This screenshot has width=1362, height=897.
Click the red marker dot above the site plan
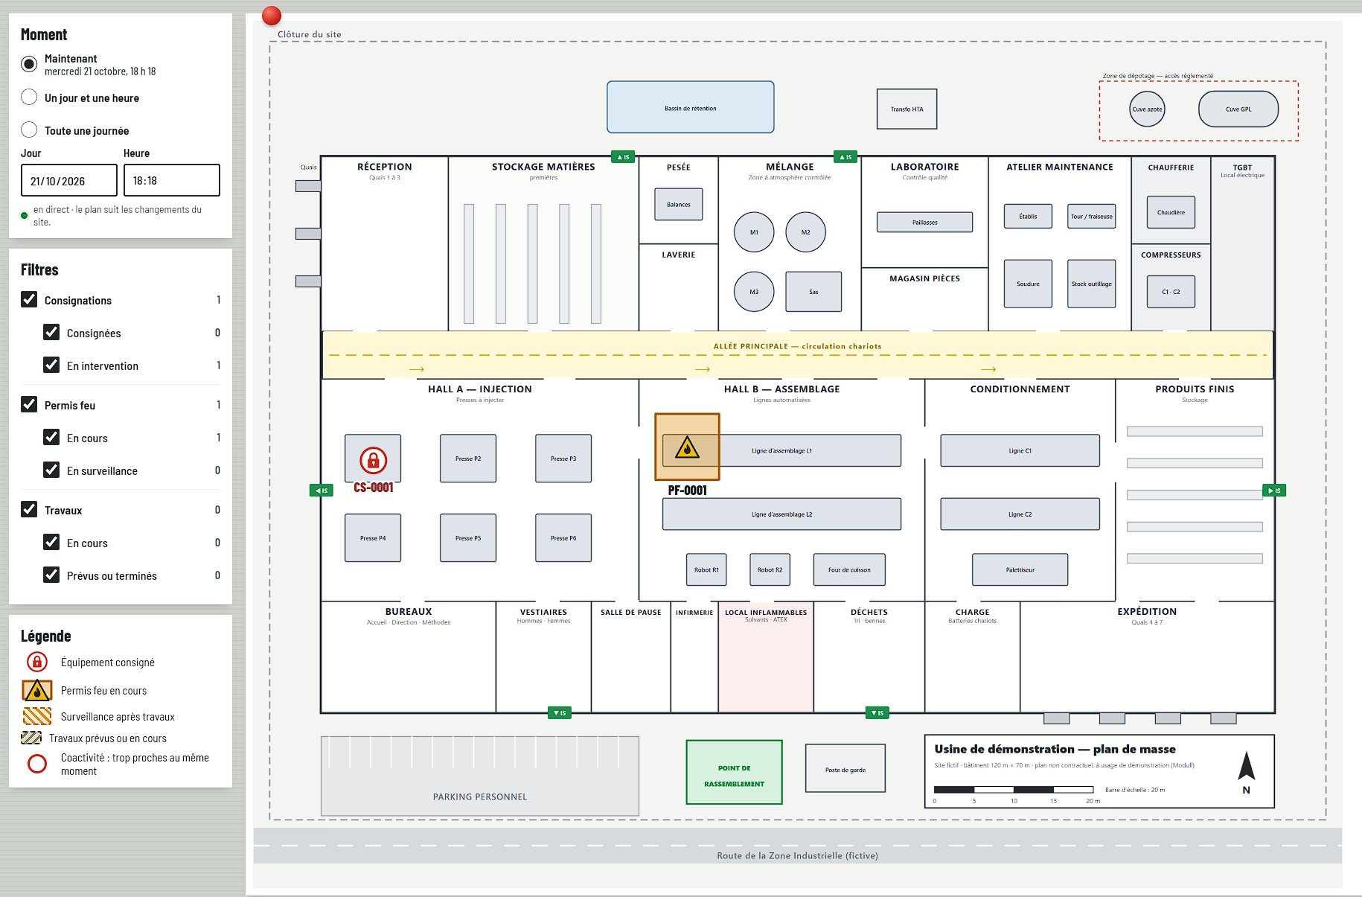[272, 15]
